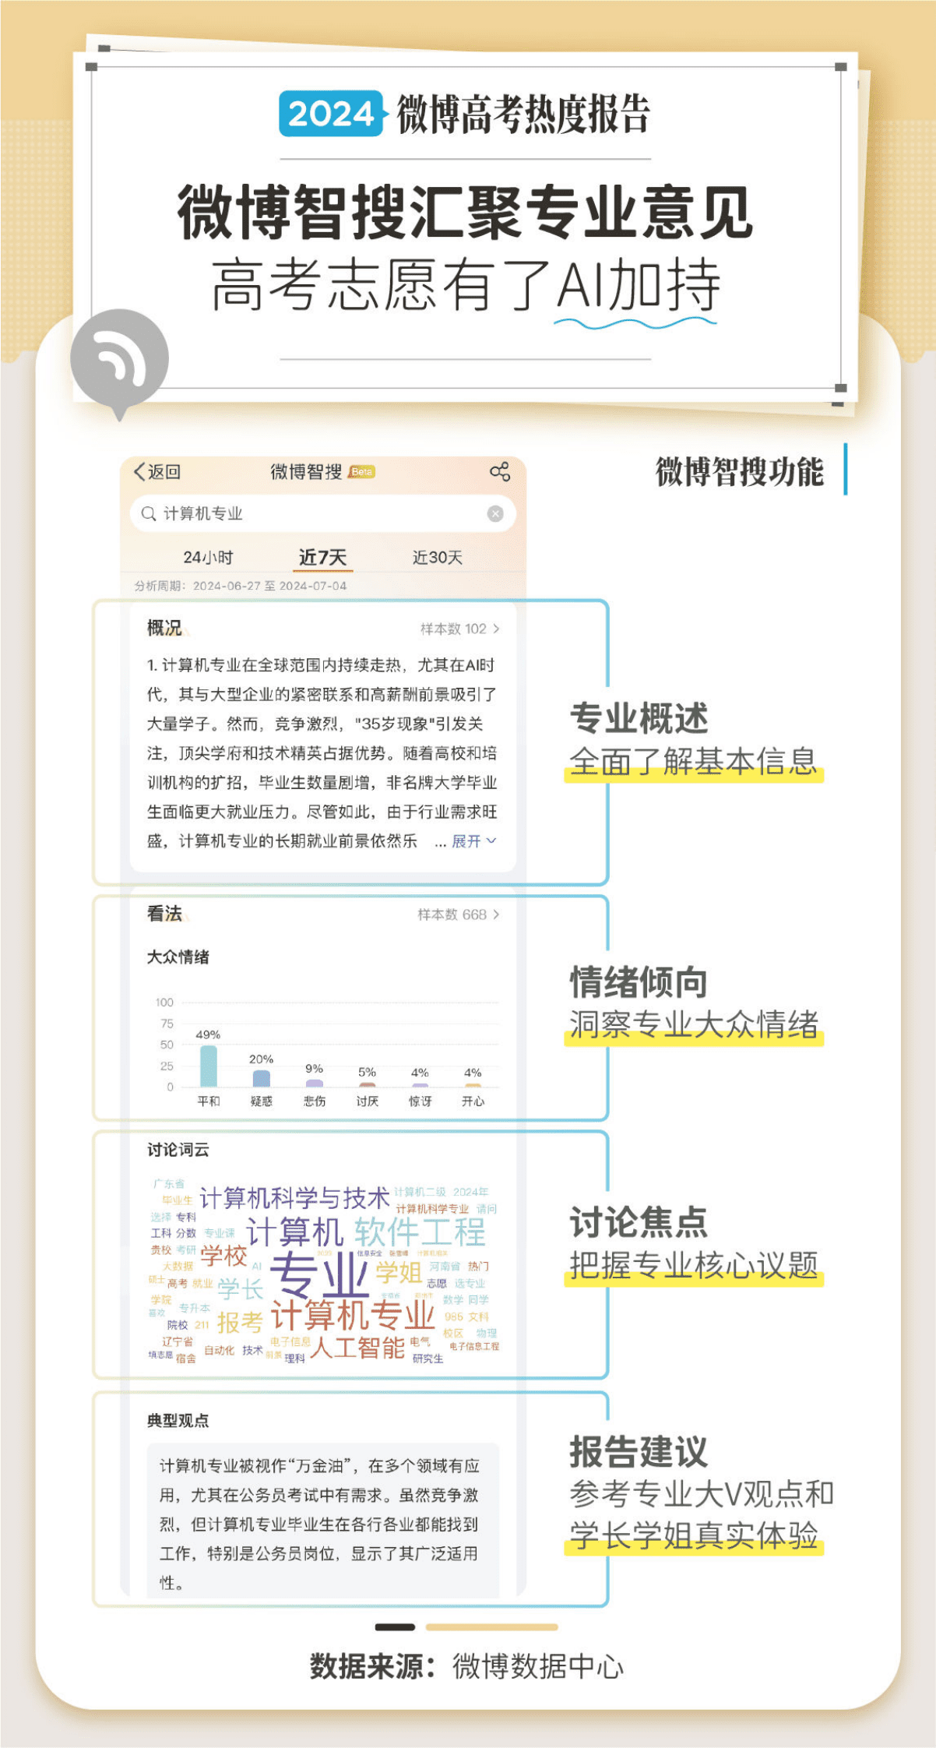The width and height of the screenshot is (936, 1748).
Task: Click the 情绪倾向 label
Action: click(639, 981)
